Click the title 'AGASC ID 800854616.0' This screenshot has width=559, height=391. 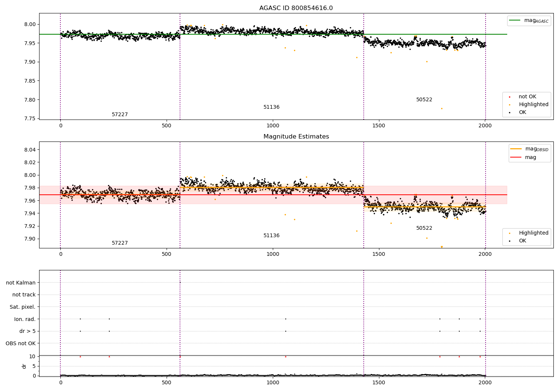[x=296, y=8]
